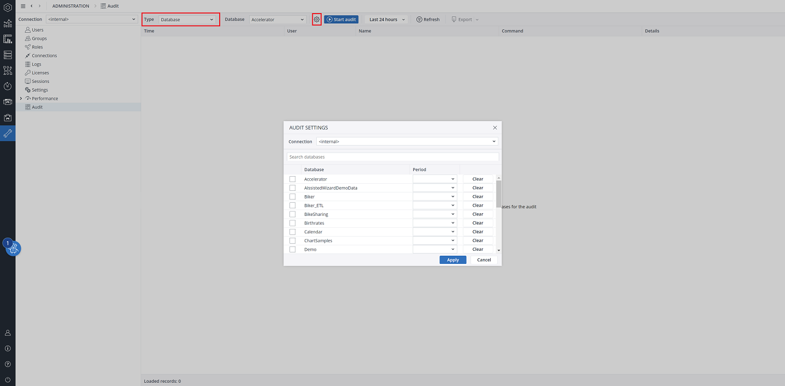Screen dimensions: 785x386
Task: Select Sessions in the administration tree
Action: coord(40,81)
